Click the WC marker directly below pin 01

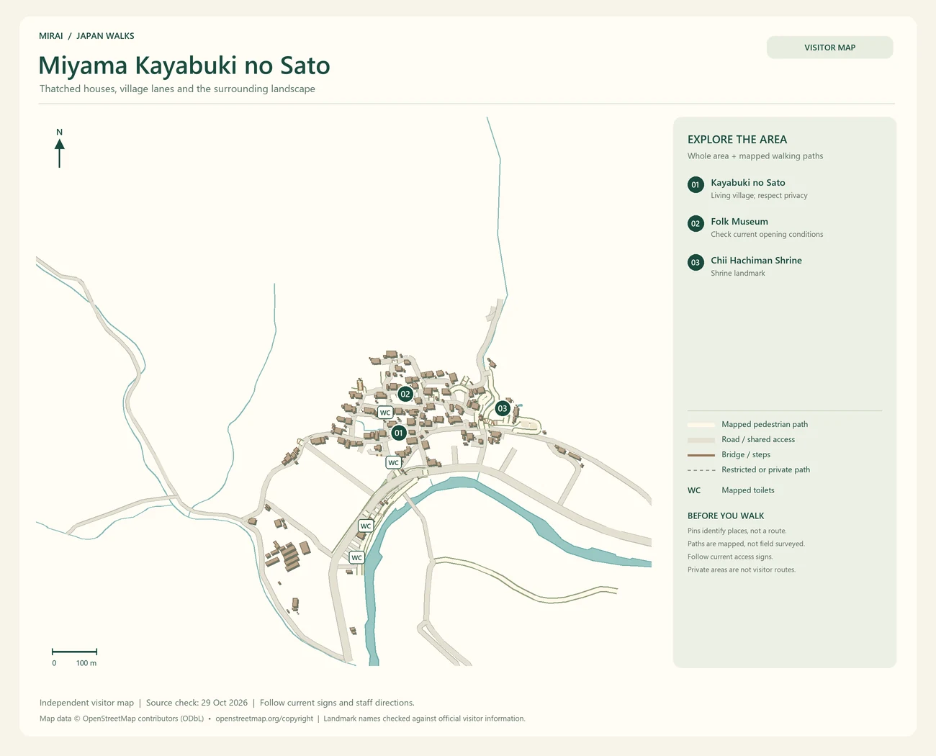point(393,462)
